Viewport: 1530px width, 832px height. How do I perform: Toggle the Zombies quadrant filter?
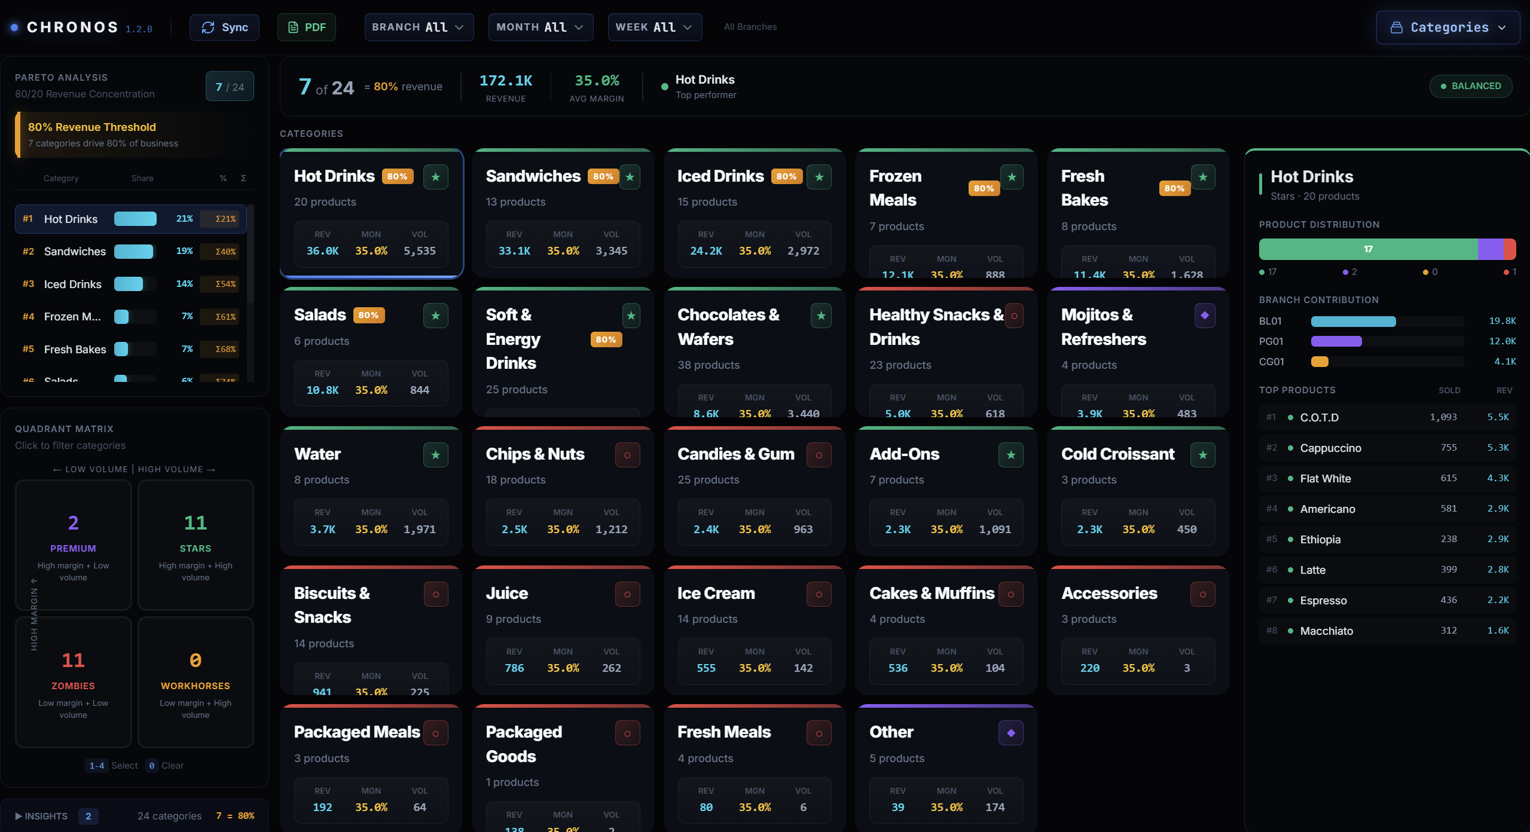click(x=73, y=682)
